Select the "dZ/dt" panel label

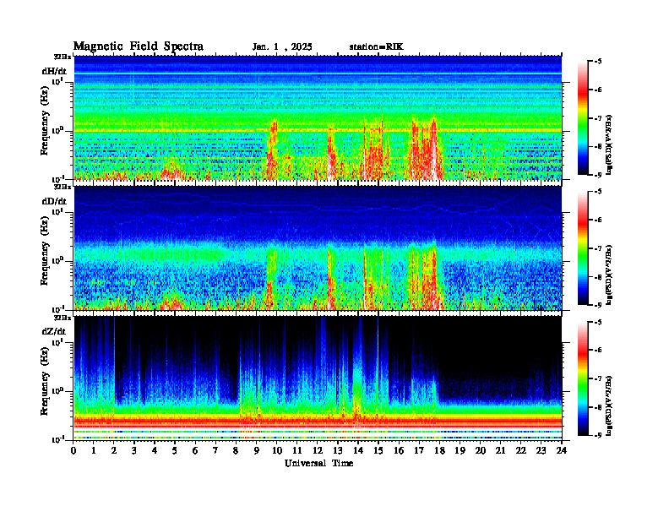click(x=54, y=331)
